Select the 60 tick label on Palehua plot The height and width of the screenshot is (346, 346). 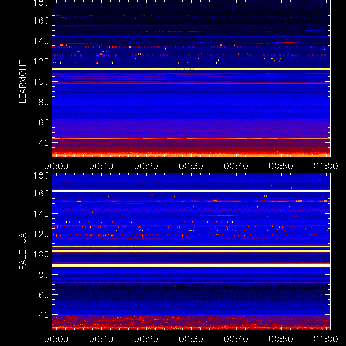pyautogui.click(x=44, y=295)
